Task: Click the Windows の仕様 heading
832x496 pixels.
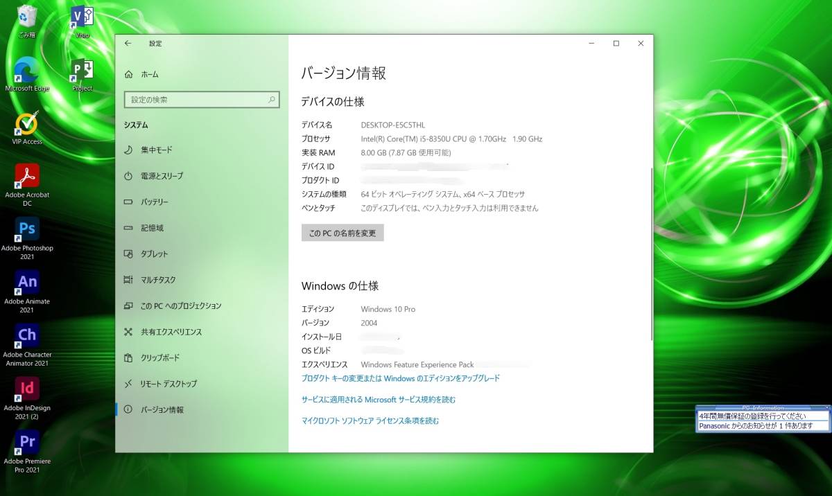Action: pos(340,286)
